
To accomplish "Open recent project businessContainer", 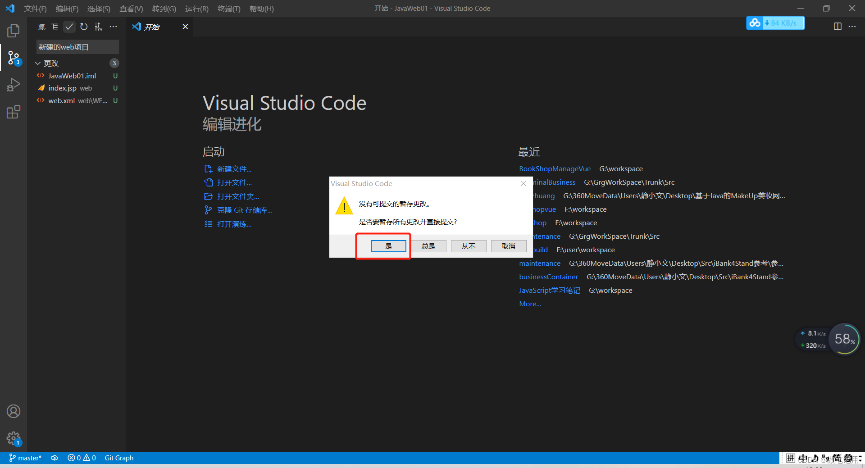I will [x=548, y=277].
